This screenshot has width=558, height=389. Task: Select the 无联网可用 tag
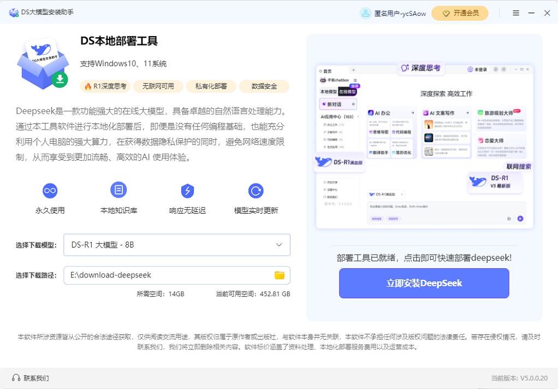pos(158,86)
